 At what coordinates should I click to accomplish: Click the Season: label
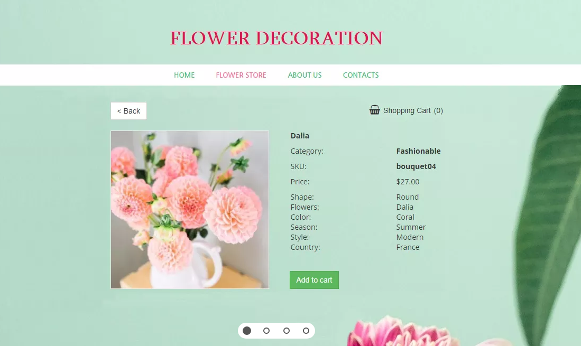304,227
